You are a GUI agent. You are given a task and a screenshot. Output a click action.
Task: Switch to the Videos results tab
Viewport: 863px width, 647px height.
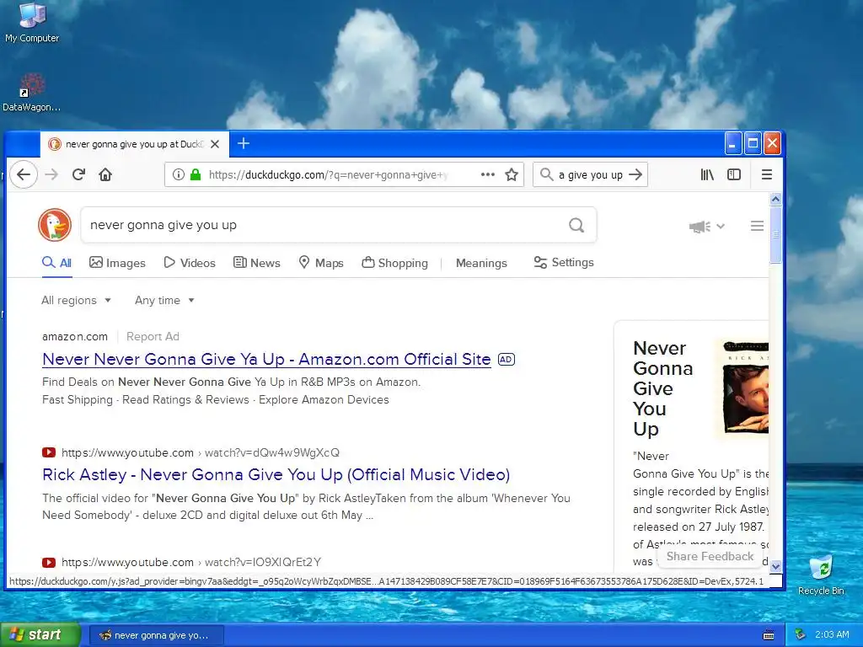[190, 263]
